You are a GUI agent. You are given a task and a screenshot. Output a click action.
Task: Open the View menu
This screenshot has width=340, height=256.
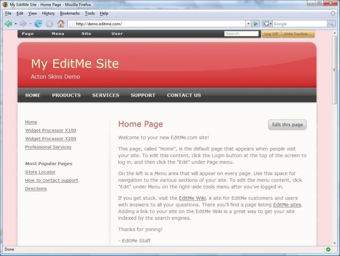click(33, 13)
